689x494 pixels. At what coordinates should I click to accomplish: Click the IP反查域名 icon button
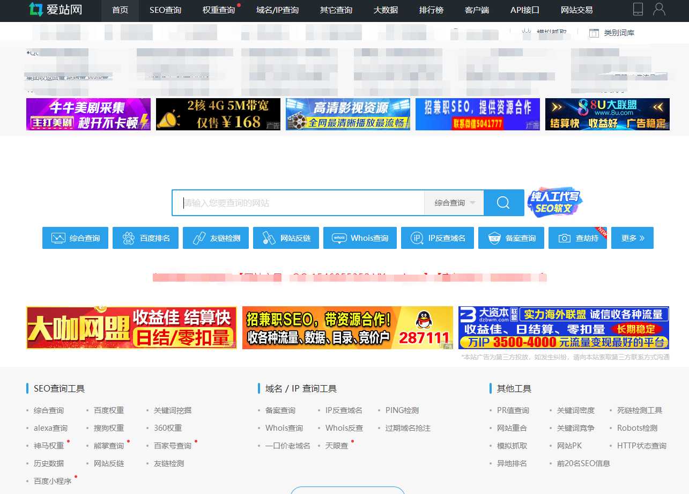tap(438, 238)
